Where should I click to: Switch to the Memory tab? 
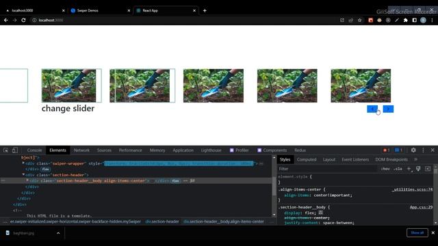pyautogui.click(x=157, y=150)
